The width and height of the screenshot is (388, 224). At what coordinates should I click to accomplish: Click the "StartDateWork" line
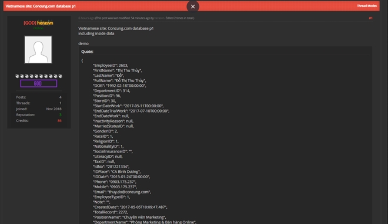tap(128, 106)
